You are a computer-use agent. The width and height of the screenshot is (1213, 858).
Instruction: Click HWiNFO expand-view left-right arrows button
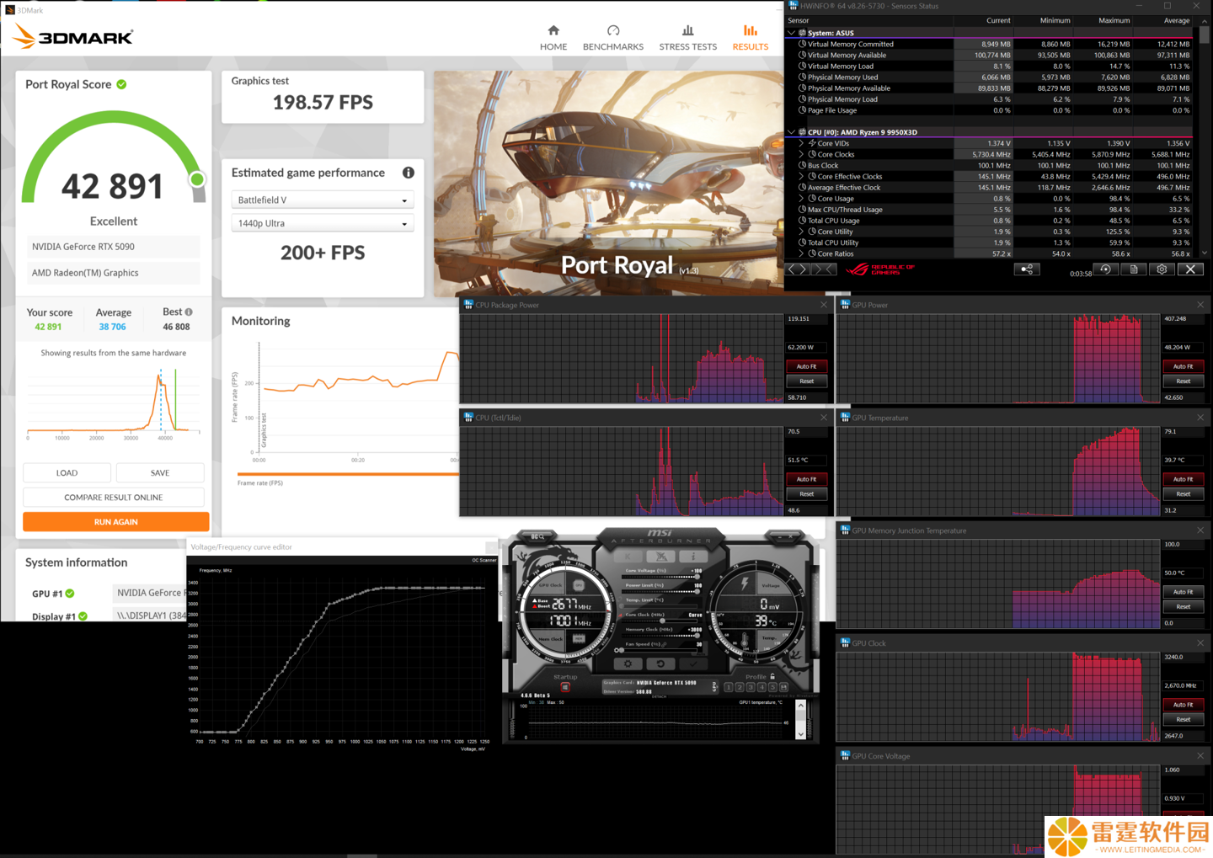pos(798,269)
